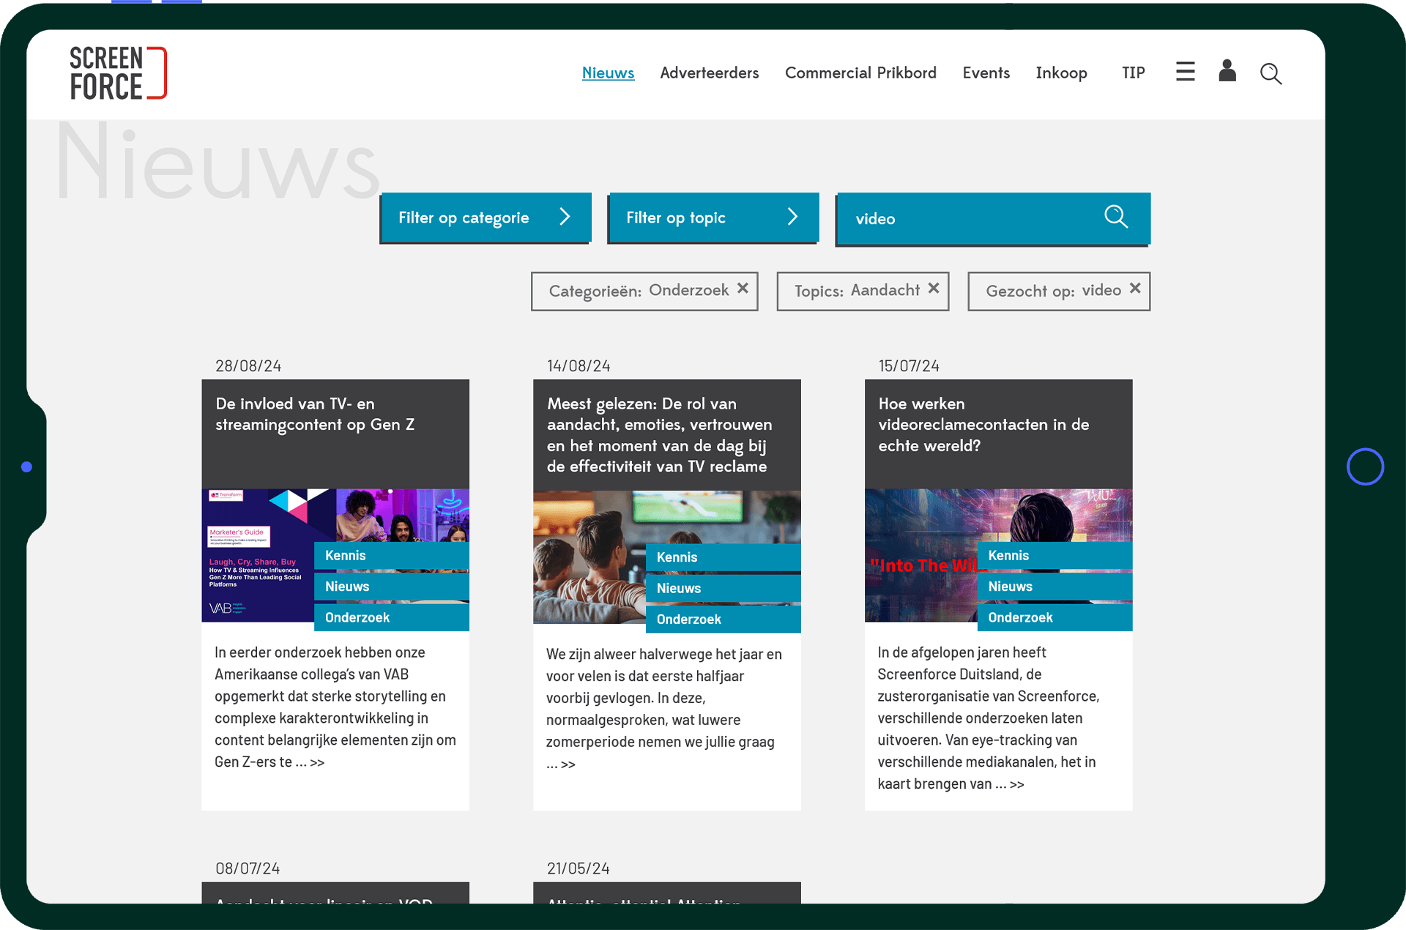Open Commercial Prikbord page

pos(860,72)
